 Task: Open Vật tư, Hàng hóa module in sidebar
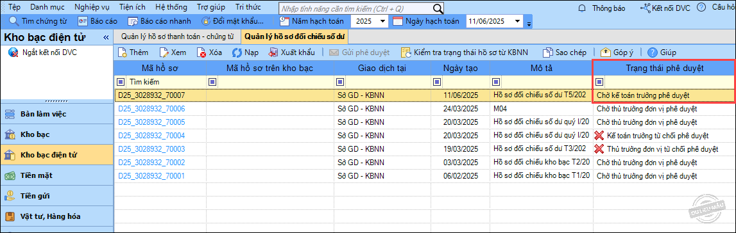point(57,216)
